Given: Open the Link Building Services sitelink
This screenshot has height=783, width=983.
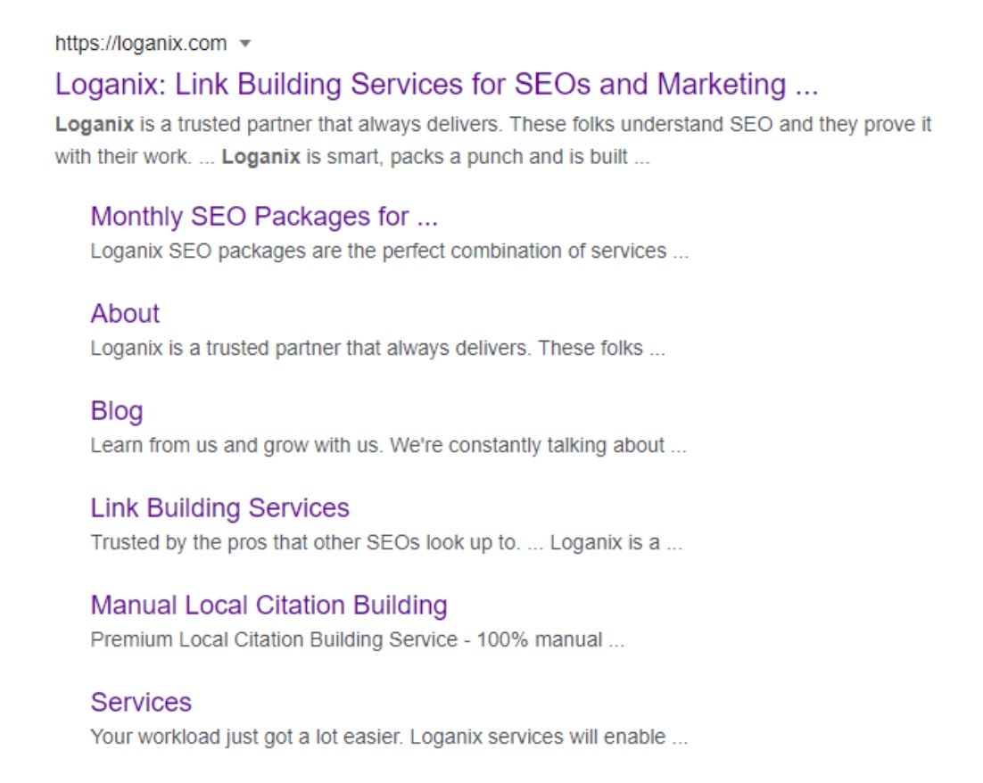Looking at the screenshot, I should coord(219,507).
